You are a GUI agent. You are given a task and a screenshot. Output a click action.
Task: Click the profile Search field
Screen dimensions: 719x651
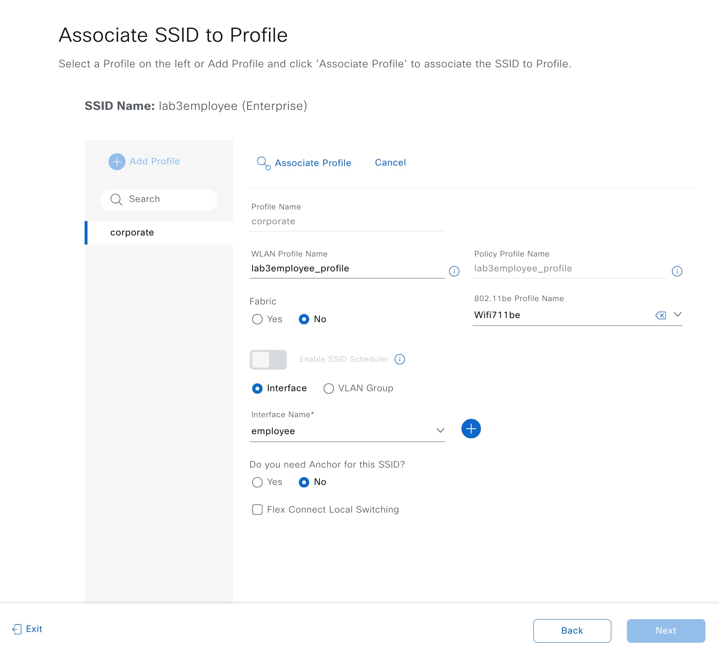click(159, 200)
